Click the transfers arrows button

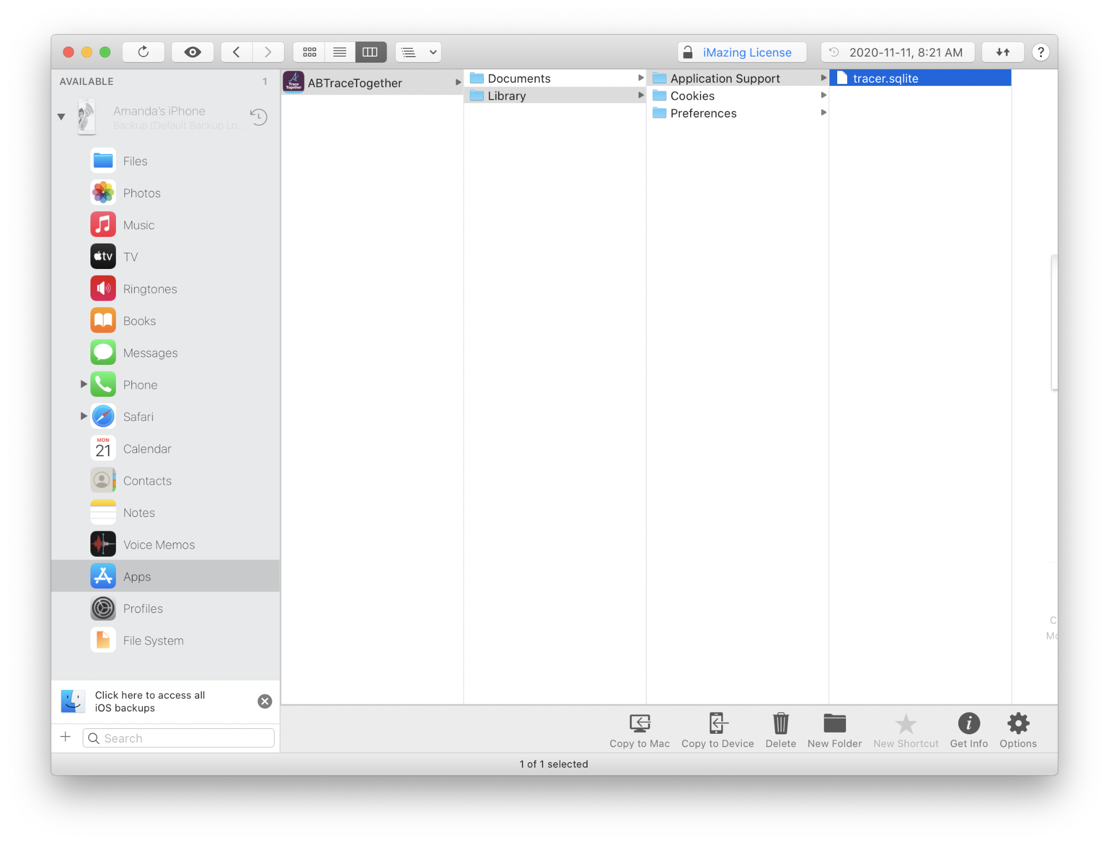(1002, 52)
